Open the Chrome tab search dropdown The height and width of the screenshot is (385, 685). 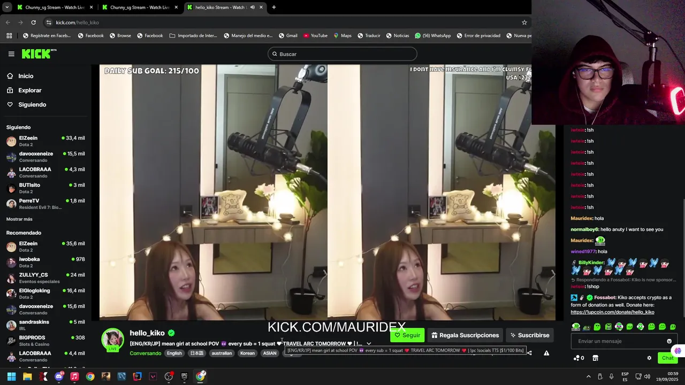tap(7, 7)
